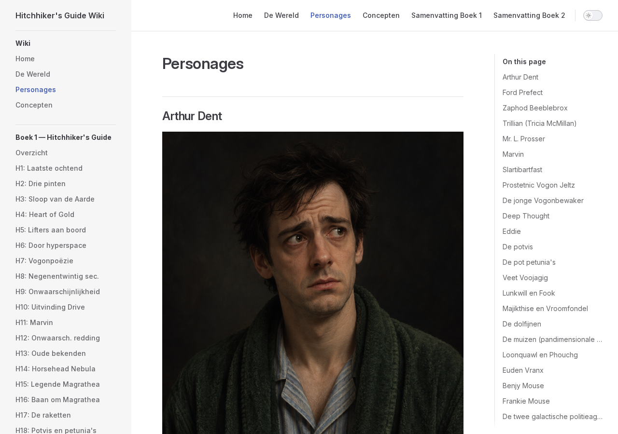This screenshot has height=434, width=618.
Task: Open chapter H4: Heart of Gold
Action: [45, 215]
